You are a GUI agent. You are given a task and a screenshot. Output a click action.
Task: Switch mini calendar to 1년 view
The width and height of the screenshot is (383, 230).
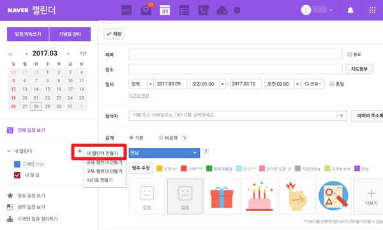pyautogui.click(x=83, y=54)
